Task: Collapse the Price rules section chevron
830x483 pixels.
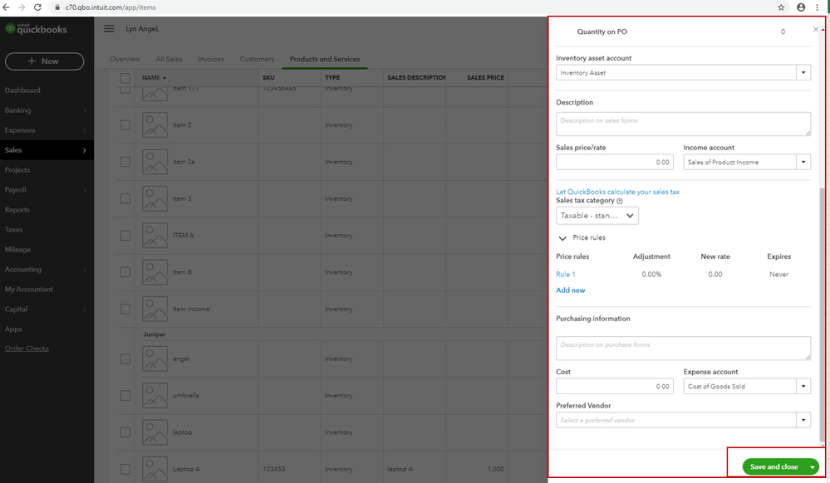Action: [x=562, y=238]
